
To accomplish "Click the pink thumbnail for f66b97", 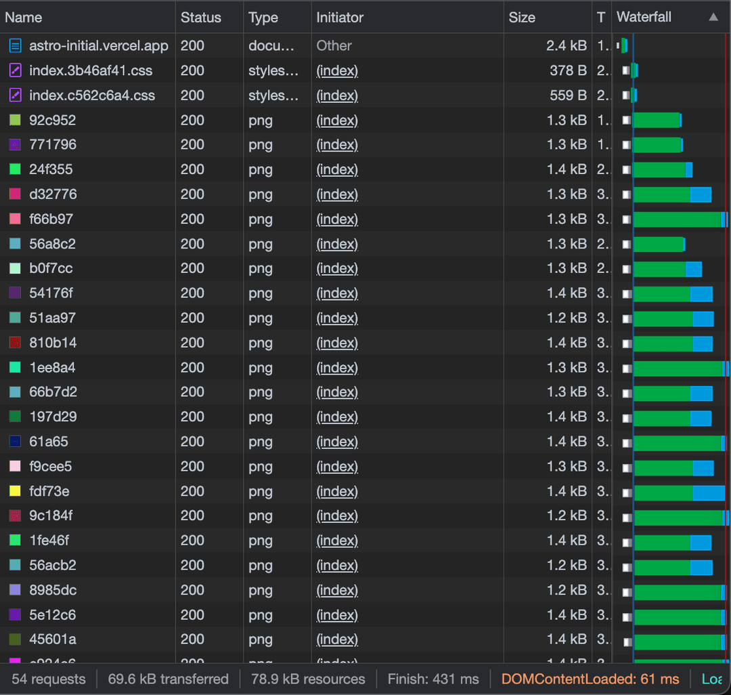I will point(15,219).
